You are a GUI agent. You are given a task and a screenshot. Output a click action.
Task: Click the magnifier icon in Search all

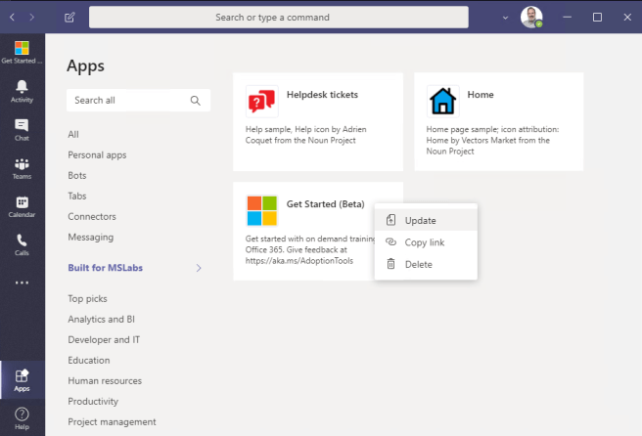click(196, 101)
